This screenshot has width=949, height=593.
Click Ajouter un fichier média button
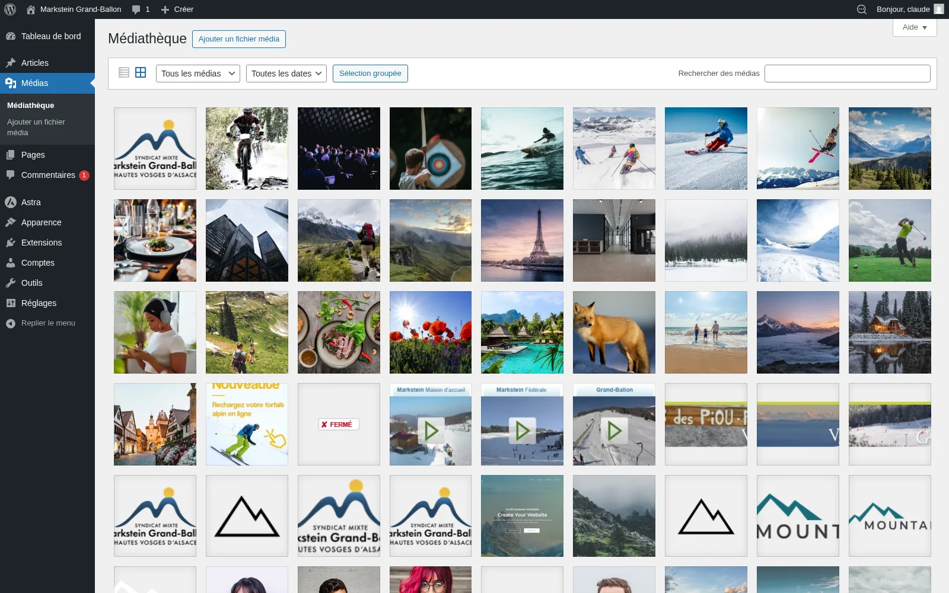pos(239,39)
